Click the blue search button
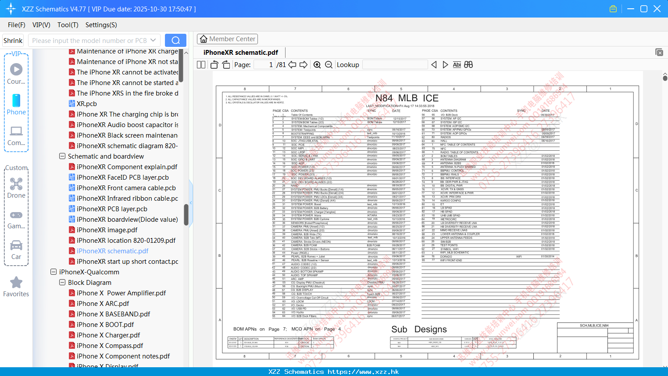 point(175,40)
